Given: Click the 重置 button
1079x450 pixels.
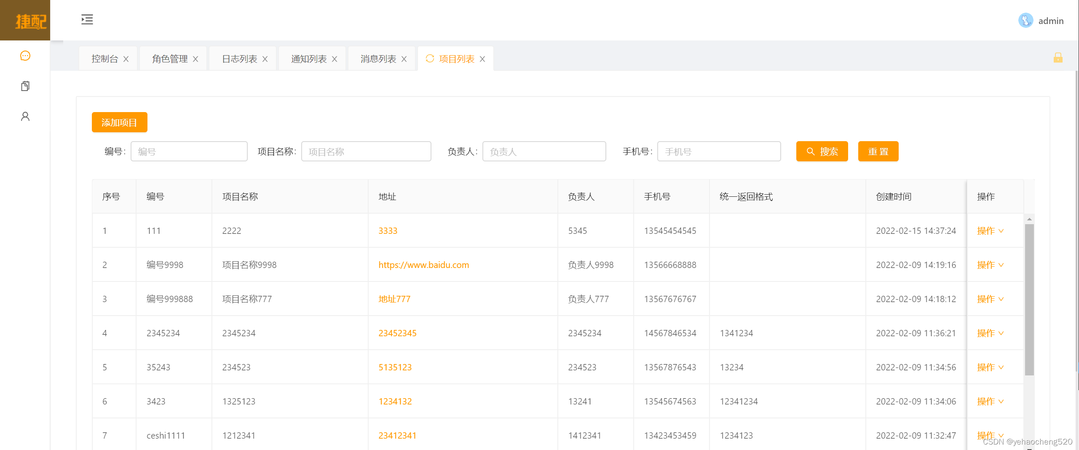Looking at the screenshot, I should click(x=878, y=151).
